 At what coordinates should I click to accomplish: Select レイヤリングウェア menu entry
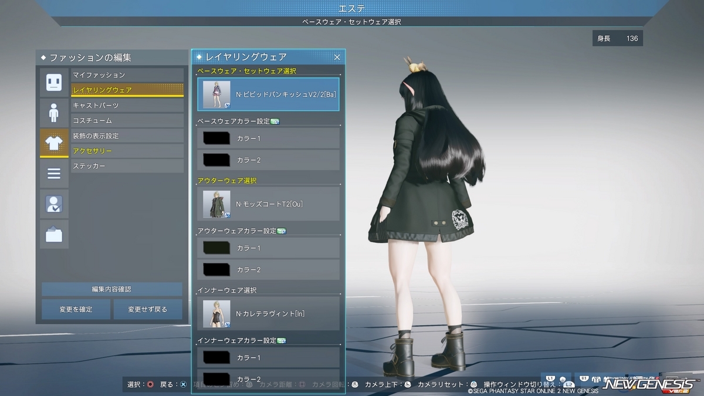coord(127,90)
